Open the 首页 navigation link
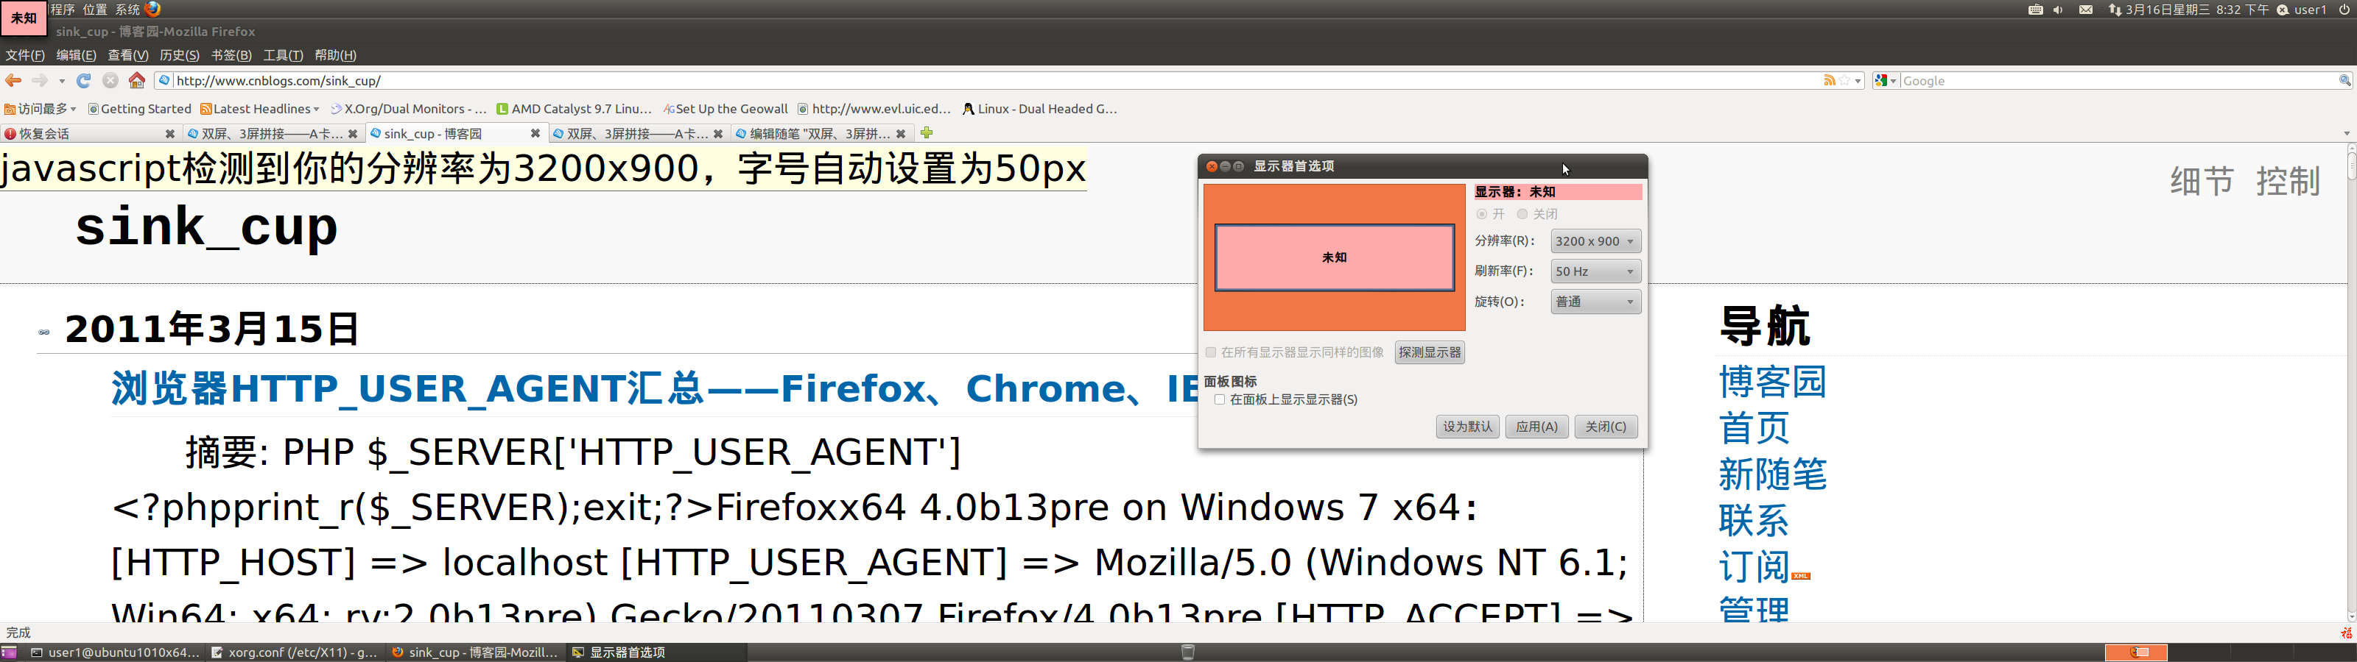Screen dimensions: 2357x662 tap(1754, 428)
